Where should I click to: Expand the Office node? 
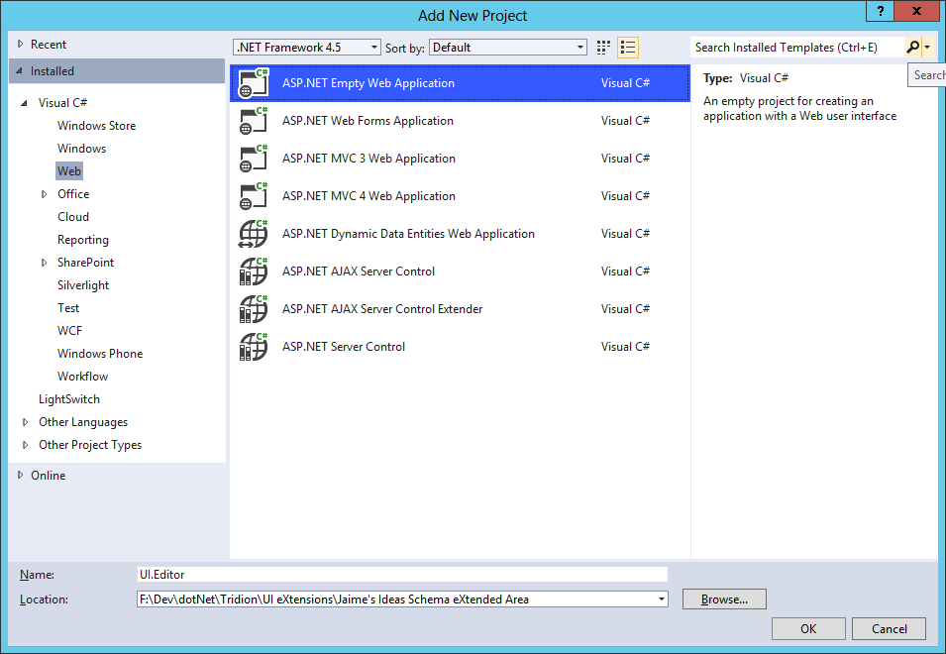[x=44, y=194]
